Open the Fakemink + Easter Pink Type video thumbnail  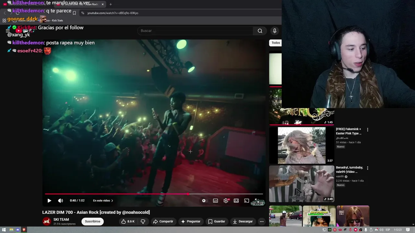click(x=302, y=145)
